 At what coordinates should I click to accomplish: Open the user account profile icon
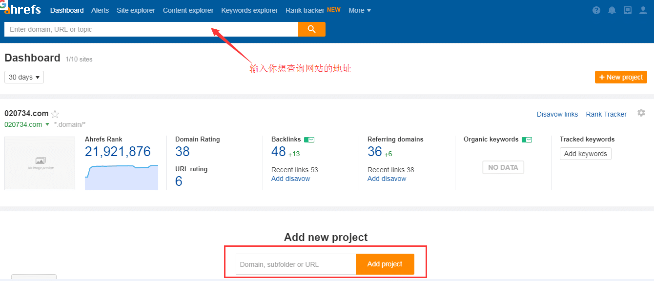642,10
